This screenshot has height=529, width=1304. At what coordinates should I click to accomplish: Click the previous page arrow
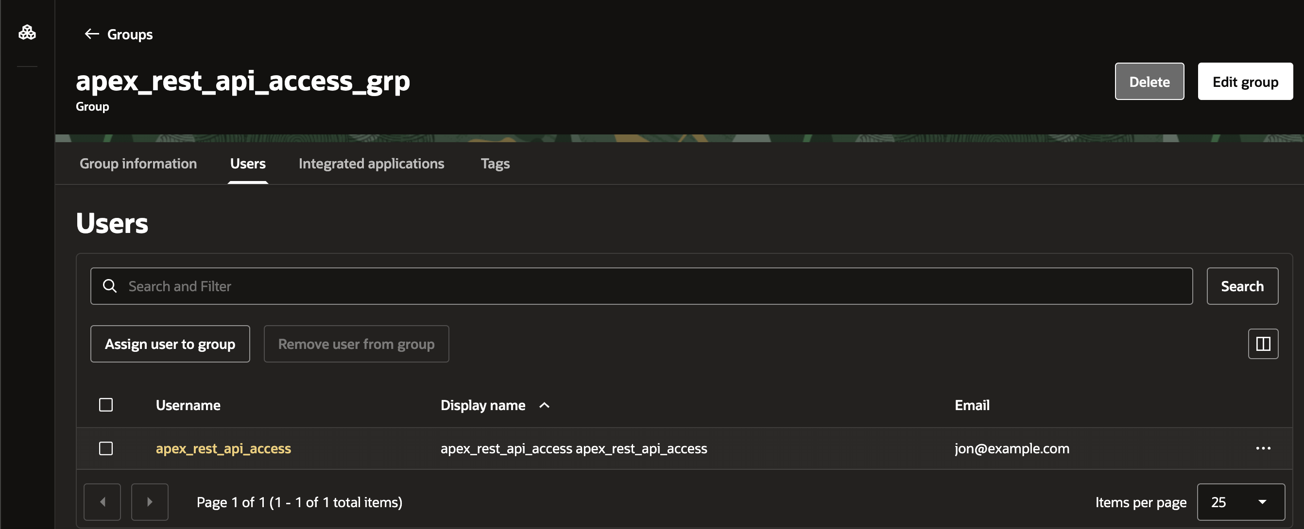click(x=102, y=501)
